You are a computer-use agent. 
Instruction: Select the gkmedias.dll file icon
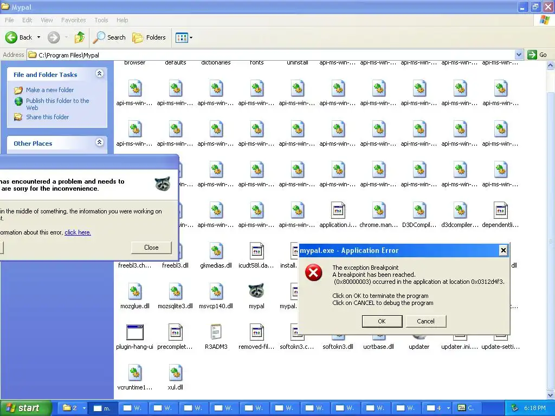pos(216,250)
